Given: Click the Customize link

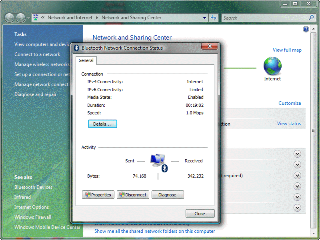Looking at the screenshot, I should (x=290, y=103).
